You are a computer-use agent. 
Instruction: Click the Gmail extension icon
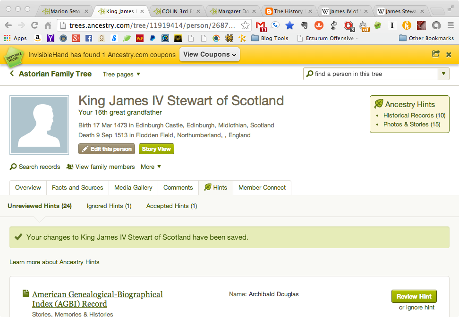261,25
